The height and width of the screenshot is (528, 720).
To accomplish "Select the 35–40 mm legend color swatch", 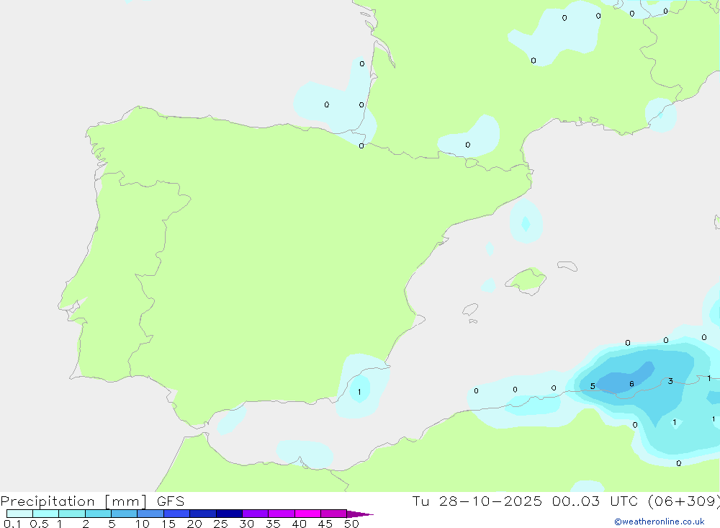I will point(281,514).
